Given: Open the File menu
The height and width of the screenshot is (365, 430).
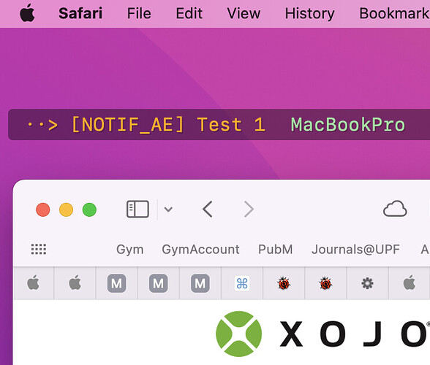Looking at the screenshot, I should tap(139, 13).
